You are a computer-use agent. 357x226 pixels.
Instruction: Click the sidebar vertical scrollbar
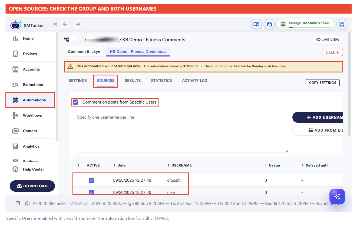click(57, 86)
